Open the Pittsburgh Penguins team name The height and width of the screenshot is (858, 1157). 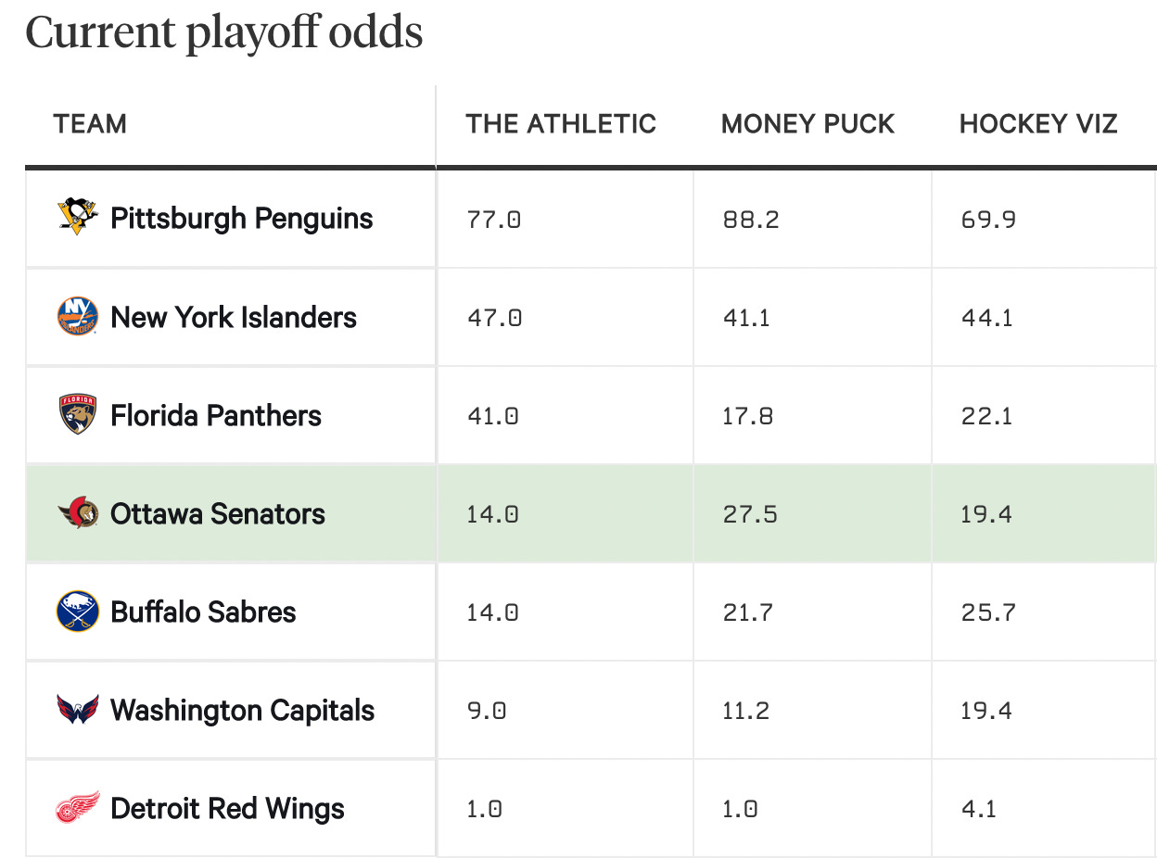click(x=242, y=219)
